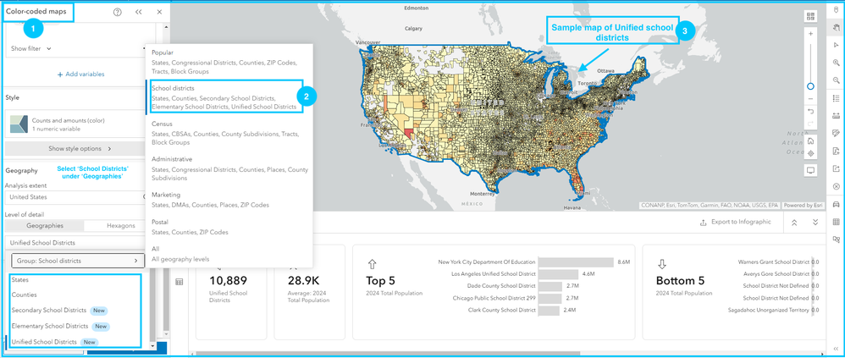Open the help icon in panel header
Viewport: 845px width, 358px height.
(118, 12)
